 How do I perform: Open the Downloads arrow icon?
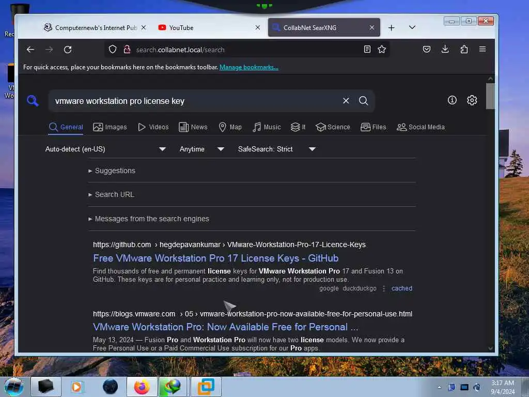tap(445, 49)
